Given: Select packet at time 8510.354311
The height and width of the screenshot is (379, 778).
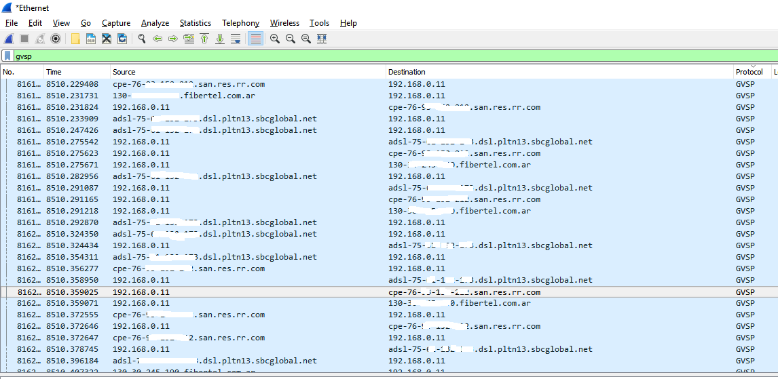Looking at the screenshot, I should [x=389, y=257].
